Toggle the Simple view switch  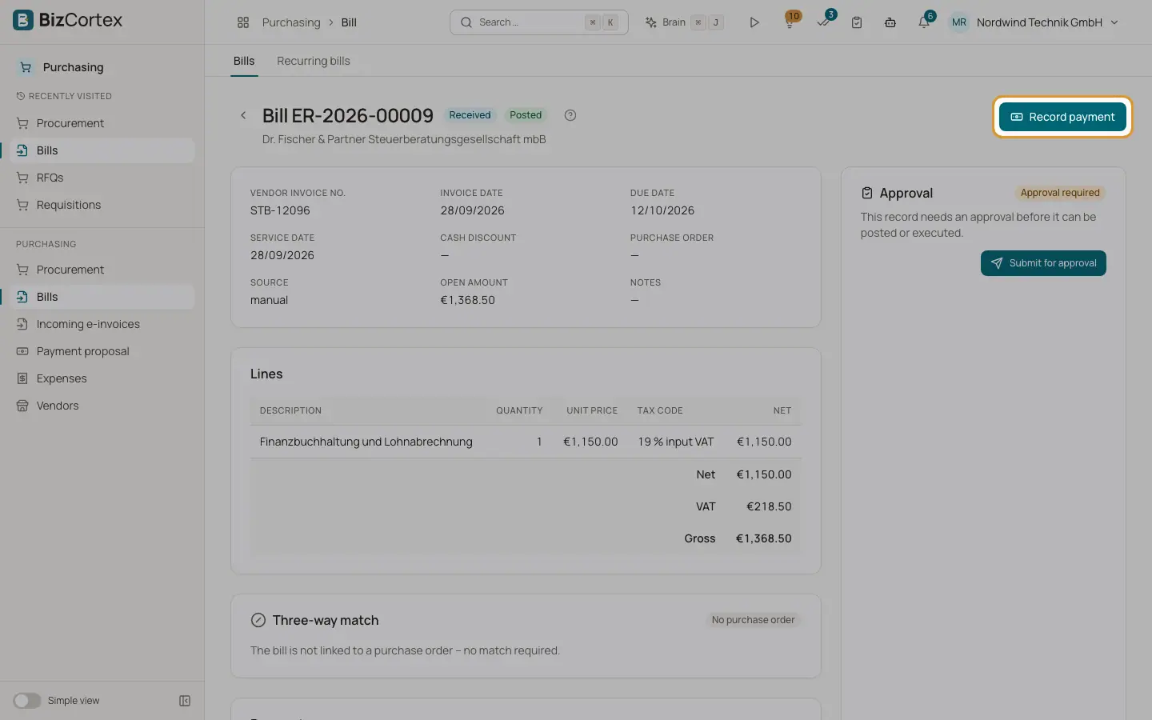pyautogui.click(x=26, y=701)
